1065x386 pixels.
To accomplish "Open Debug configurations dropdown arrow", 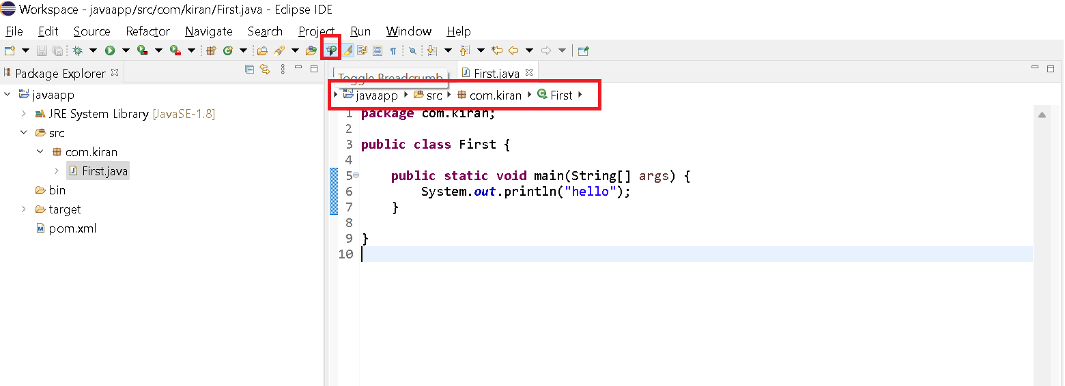I will (x=93, y=50).
